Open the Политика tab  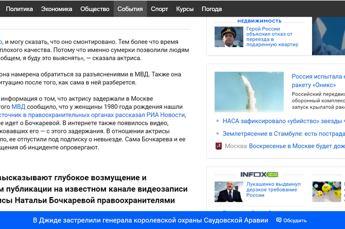pyautogui.click(x=19, y=9)
